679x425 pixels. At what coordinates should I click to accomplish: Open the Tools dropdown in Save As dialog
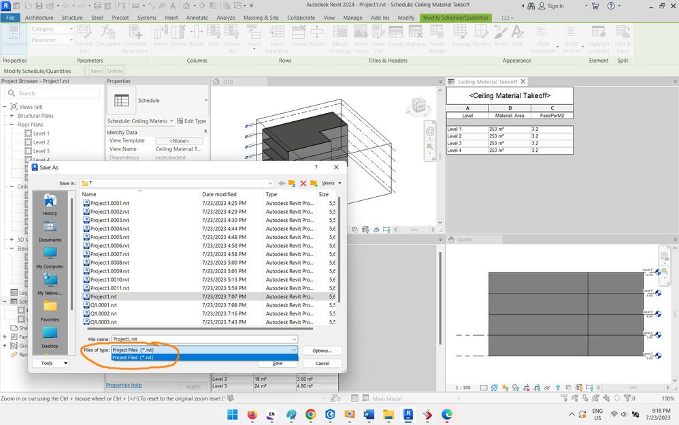click(x=52, y=363)
